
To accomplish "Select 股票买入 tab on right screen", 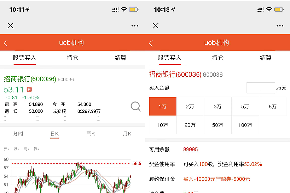I will point(169,58).
